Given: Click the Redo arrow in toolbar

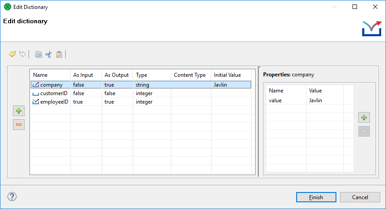Looking at the screenshot, I should (x=22, y=54).
